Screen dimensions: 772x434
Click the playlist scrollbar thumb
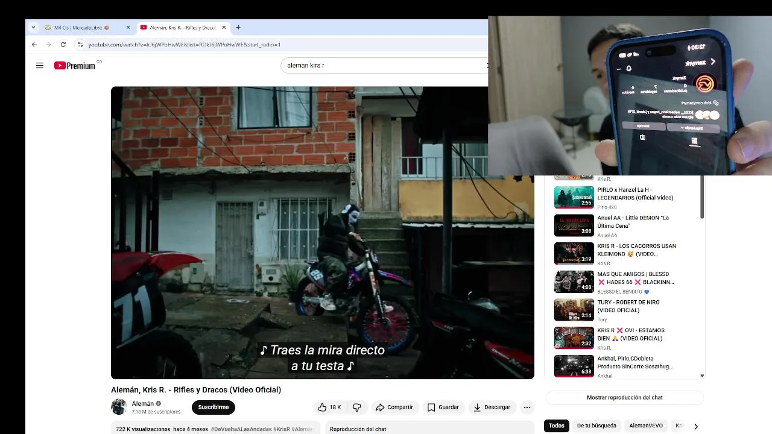tap(702, 198)
